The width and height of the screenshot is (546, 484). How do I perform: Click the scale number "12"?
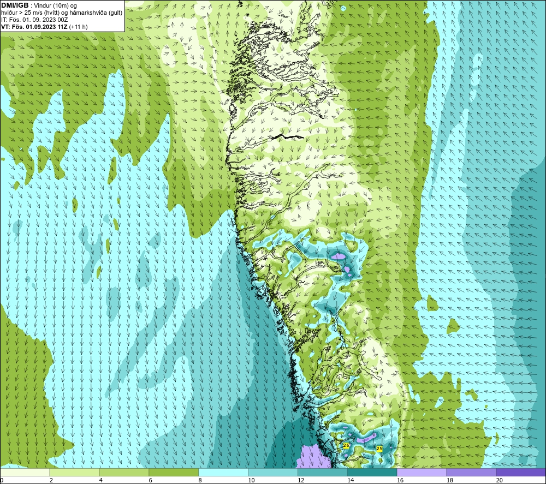tap(301, 480)
